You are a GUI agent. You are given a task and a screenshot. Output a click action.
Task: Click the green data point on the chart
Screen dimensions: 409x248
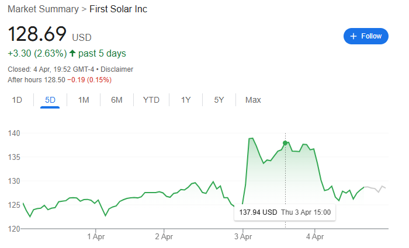click(x=285, y=143)
